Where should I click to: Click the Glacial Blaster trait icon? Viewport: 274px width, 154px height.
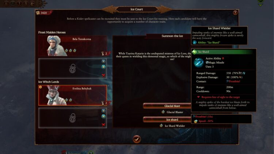163,112
